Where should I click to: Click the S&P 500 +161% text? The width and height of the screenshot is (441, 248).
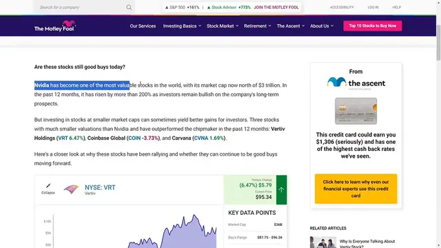click(x=184, y=8)
